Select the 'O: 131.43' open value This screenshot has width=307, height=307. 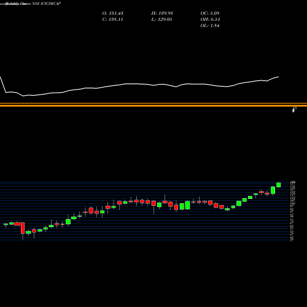click(x=113, y=14)
